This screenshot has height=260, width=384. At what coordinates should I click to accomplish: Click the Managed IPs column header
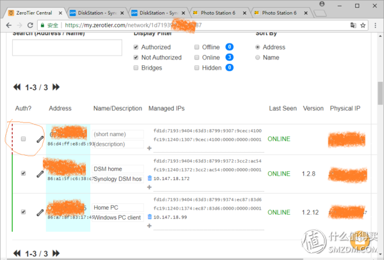[166, 108]
